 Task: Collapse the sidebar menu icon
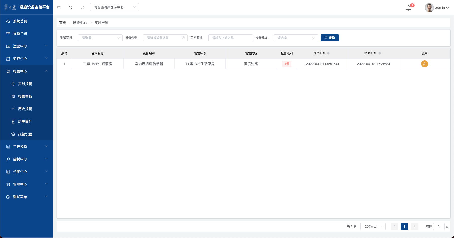click(59, 8)
